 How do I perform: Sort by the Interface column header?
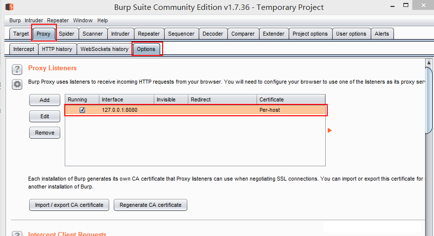127,99
